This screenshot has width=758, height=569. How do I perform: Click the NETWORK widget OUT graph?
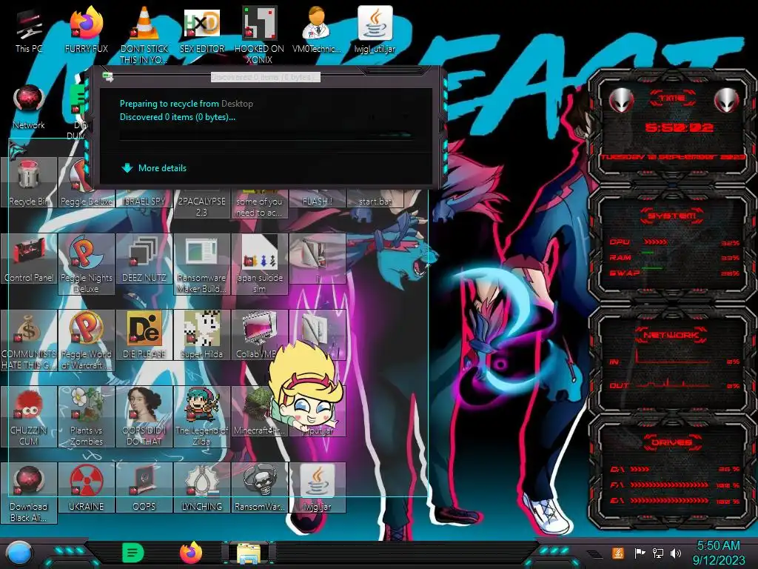673,385
